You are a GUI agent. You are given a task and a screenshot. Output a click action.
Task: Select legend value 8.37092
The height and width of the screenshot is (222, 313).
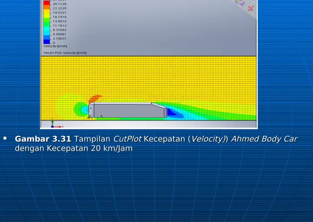[60, 30]
